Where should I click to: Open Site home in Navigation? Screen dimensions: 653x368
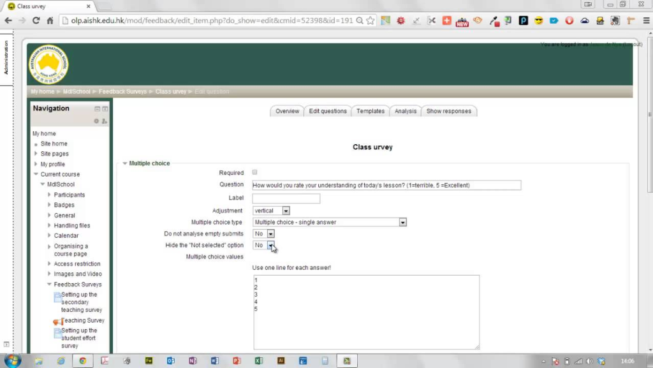(54, 144)
